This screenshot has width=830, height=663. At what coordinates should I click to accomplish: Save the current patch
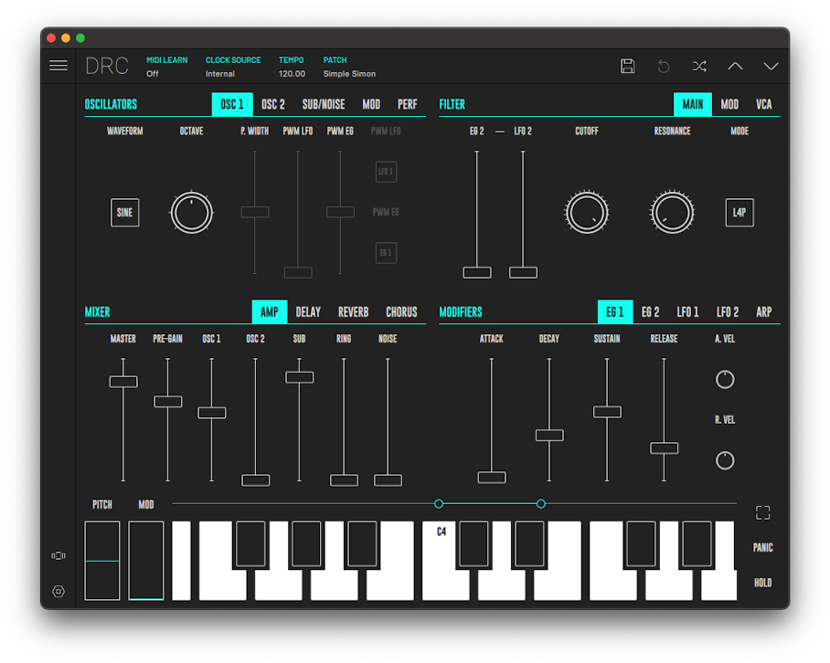(x=627, y=66)
